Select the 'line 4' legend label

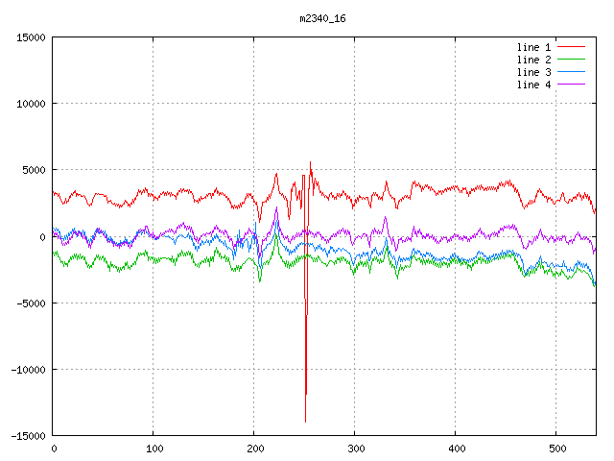(x=533, y=85)
